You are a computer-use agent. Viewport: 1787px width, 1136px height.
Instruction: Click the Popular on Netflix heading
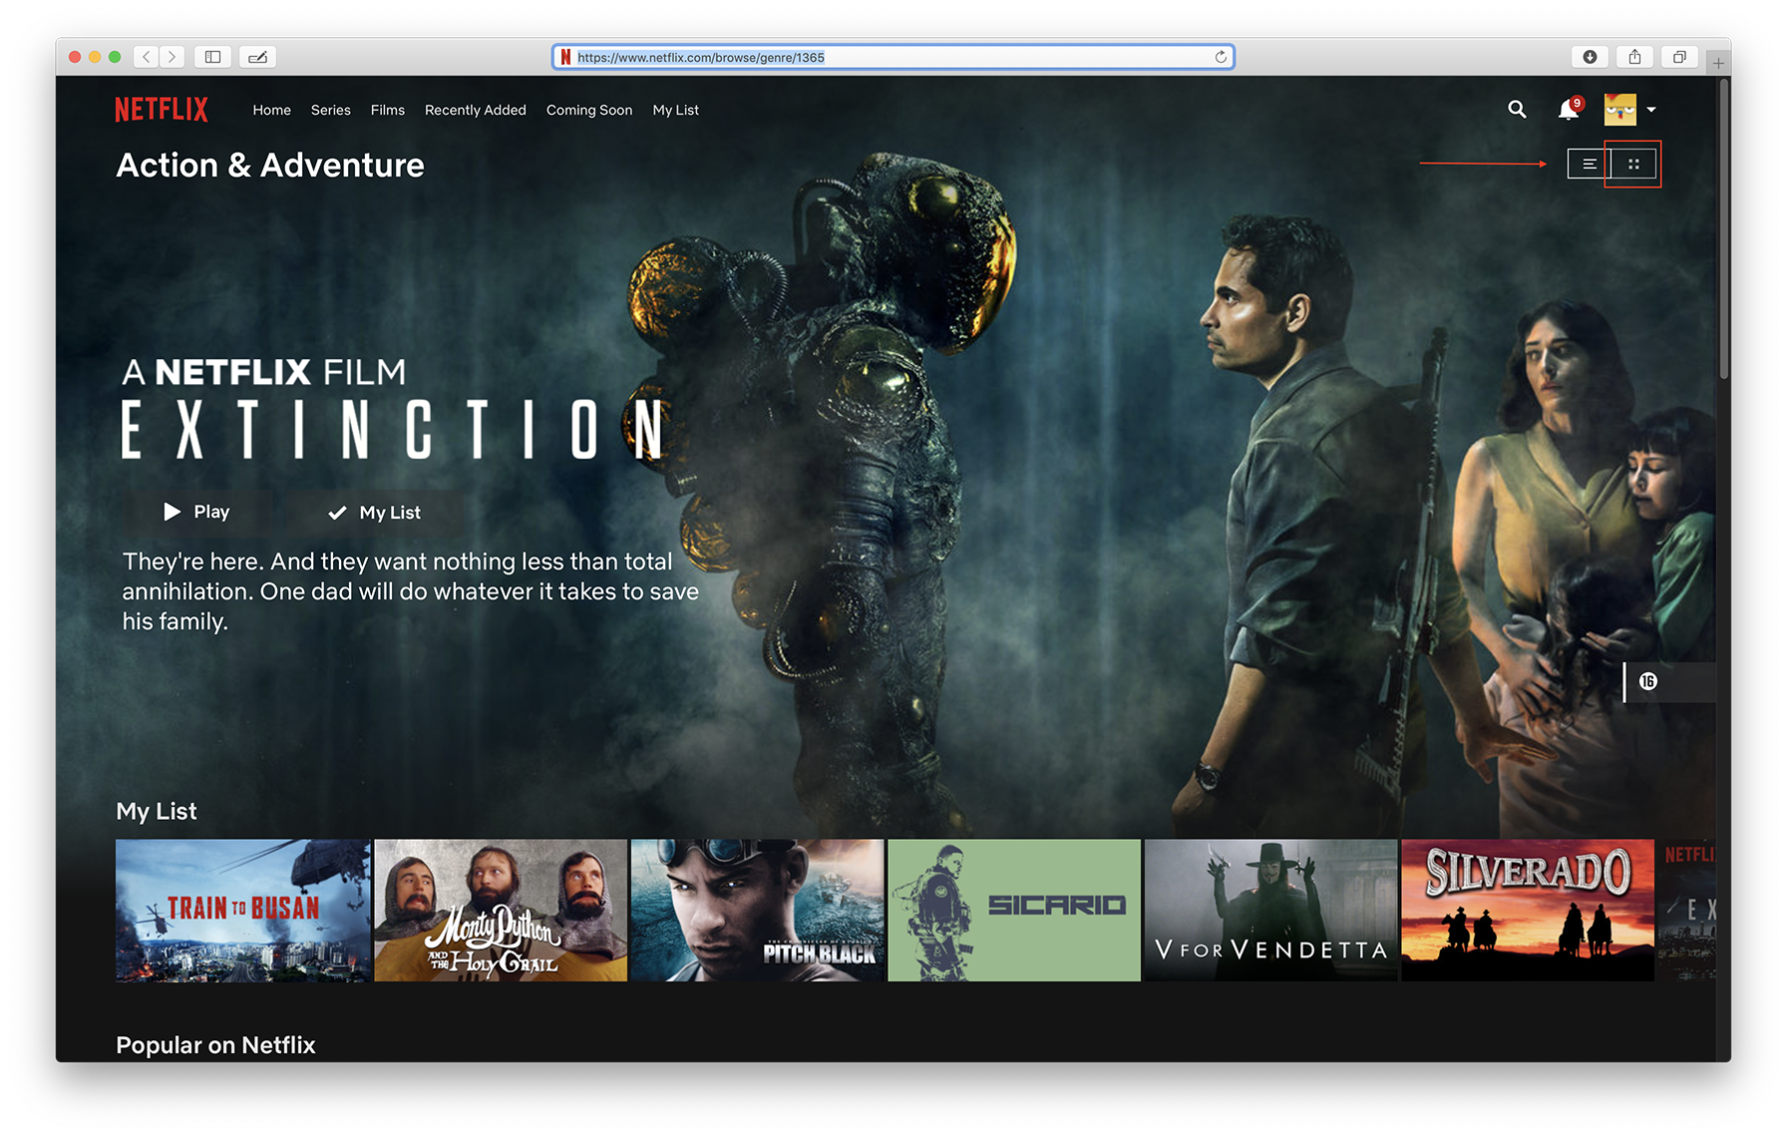tap(215, 1044)
